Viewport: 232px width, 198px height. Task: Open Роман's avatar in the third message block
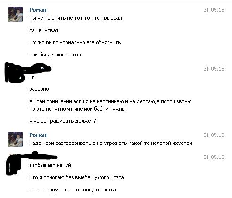tap(15, 139)
